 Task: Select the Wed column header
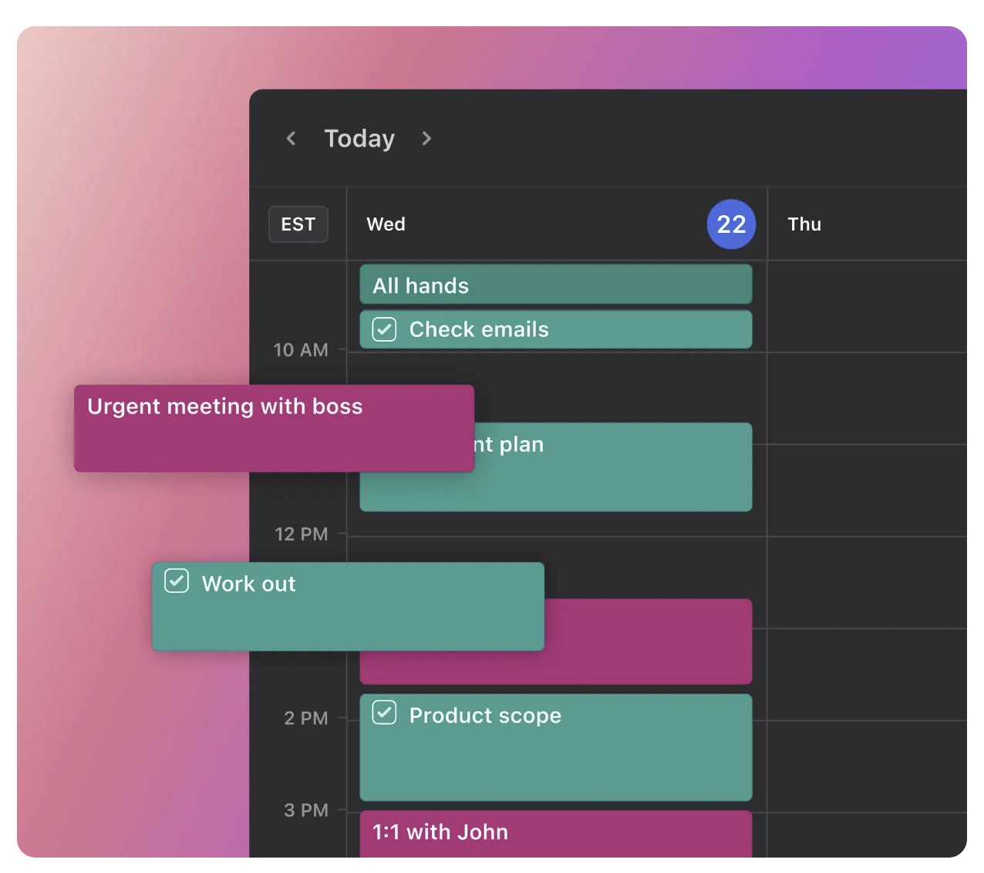tap(386, 224)
